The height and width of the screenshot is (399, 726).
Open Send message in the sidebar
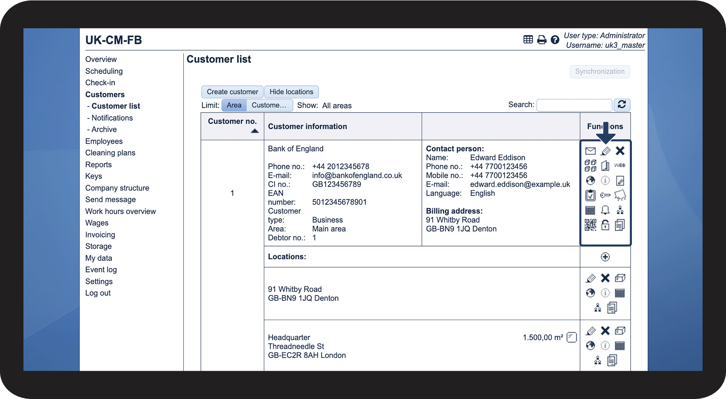[111, 200]
